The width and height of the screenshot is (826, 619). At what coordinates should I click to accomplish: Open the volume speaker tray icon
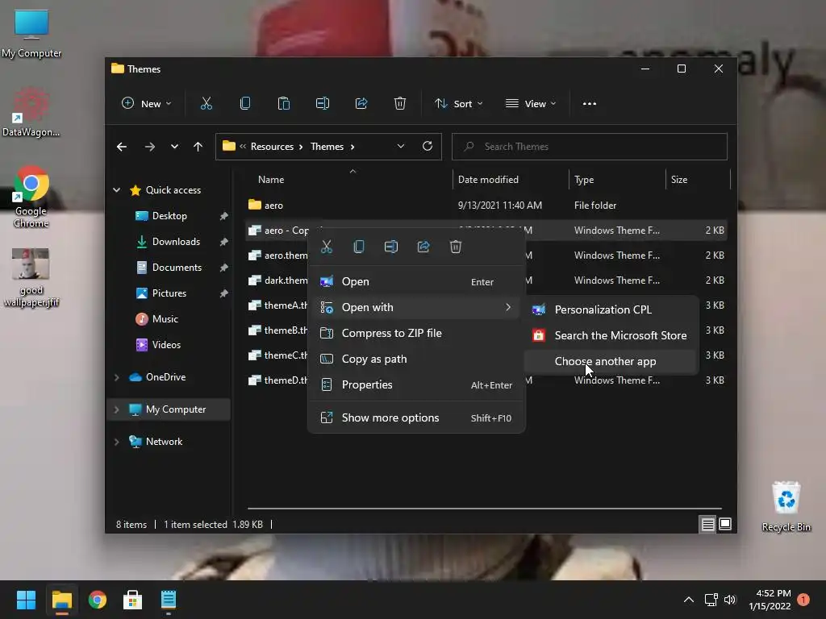point(729,600)
